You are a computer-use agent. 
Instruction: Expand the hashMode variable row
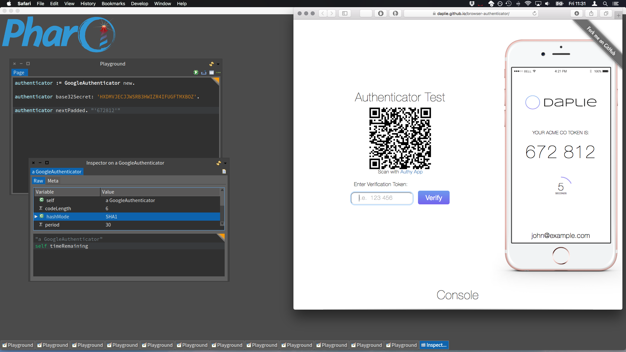click(x=36, y=216)
